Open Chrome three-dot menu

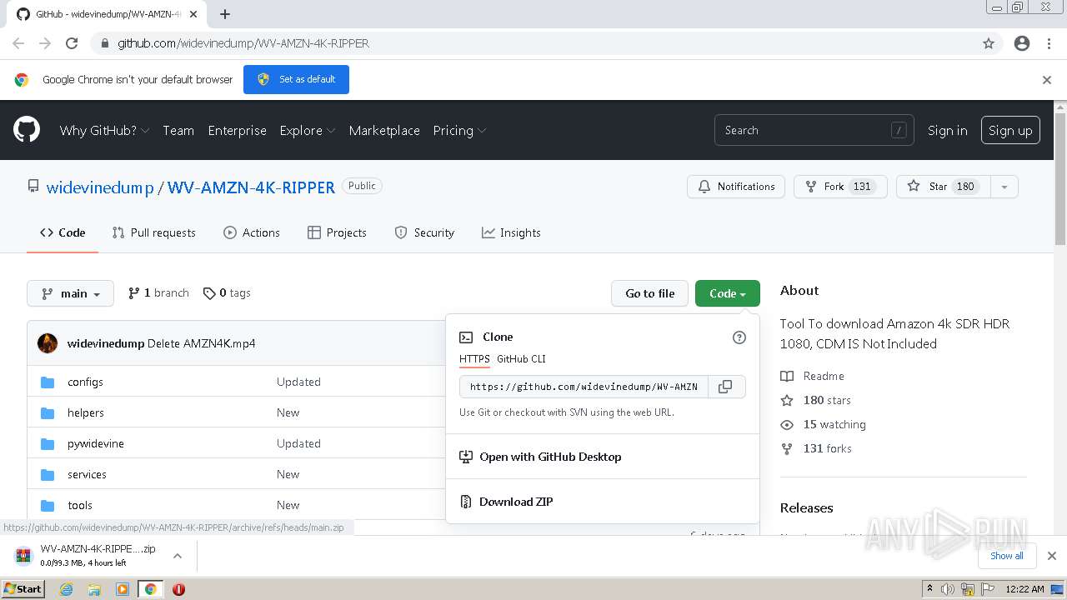[1049, 43]
